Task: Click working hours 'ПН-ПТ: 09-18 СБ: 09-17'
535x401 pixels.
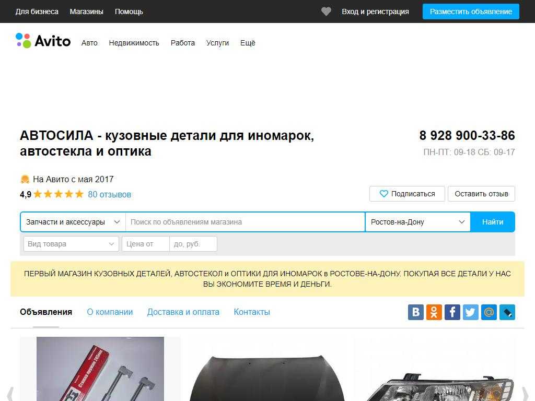Action: [x=469, y=152]
